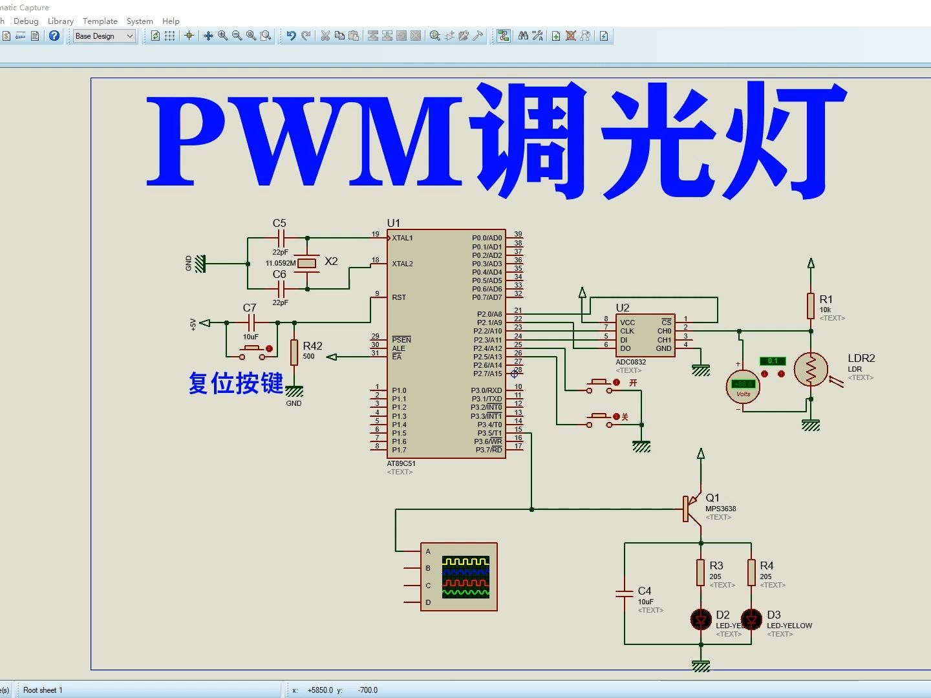Click the D3 LED-YELLOW diode
This screenshot has height=698, width=931.
(x=751, y=620)
